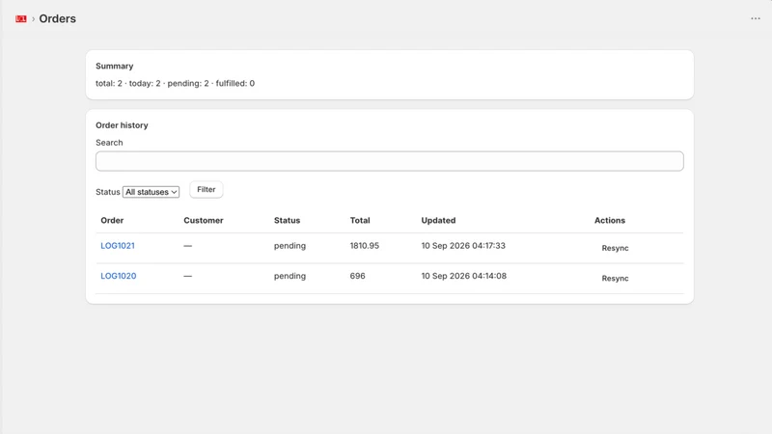
Task: Click the Total column header
Action: [360, 221]
